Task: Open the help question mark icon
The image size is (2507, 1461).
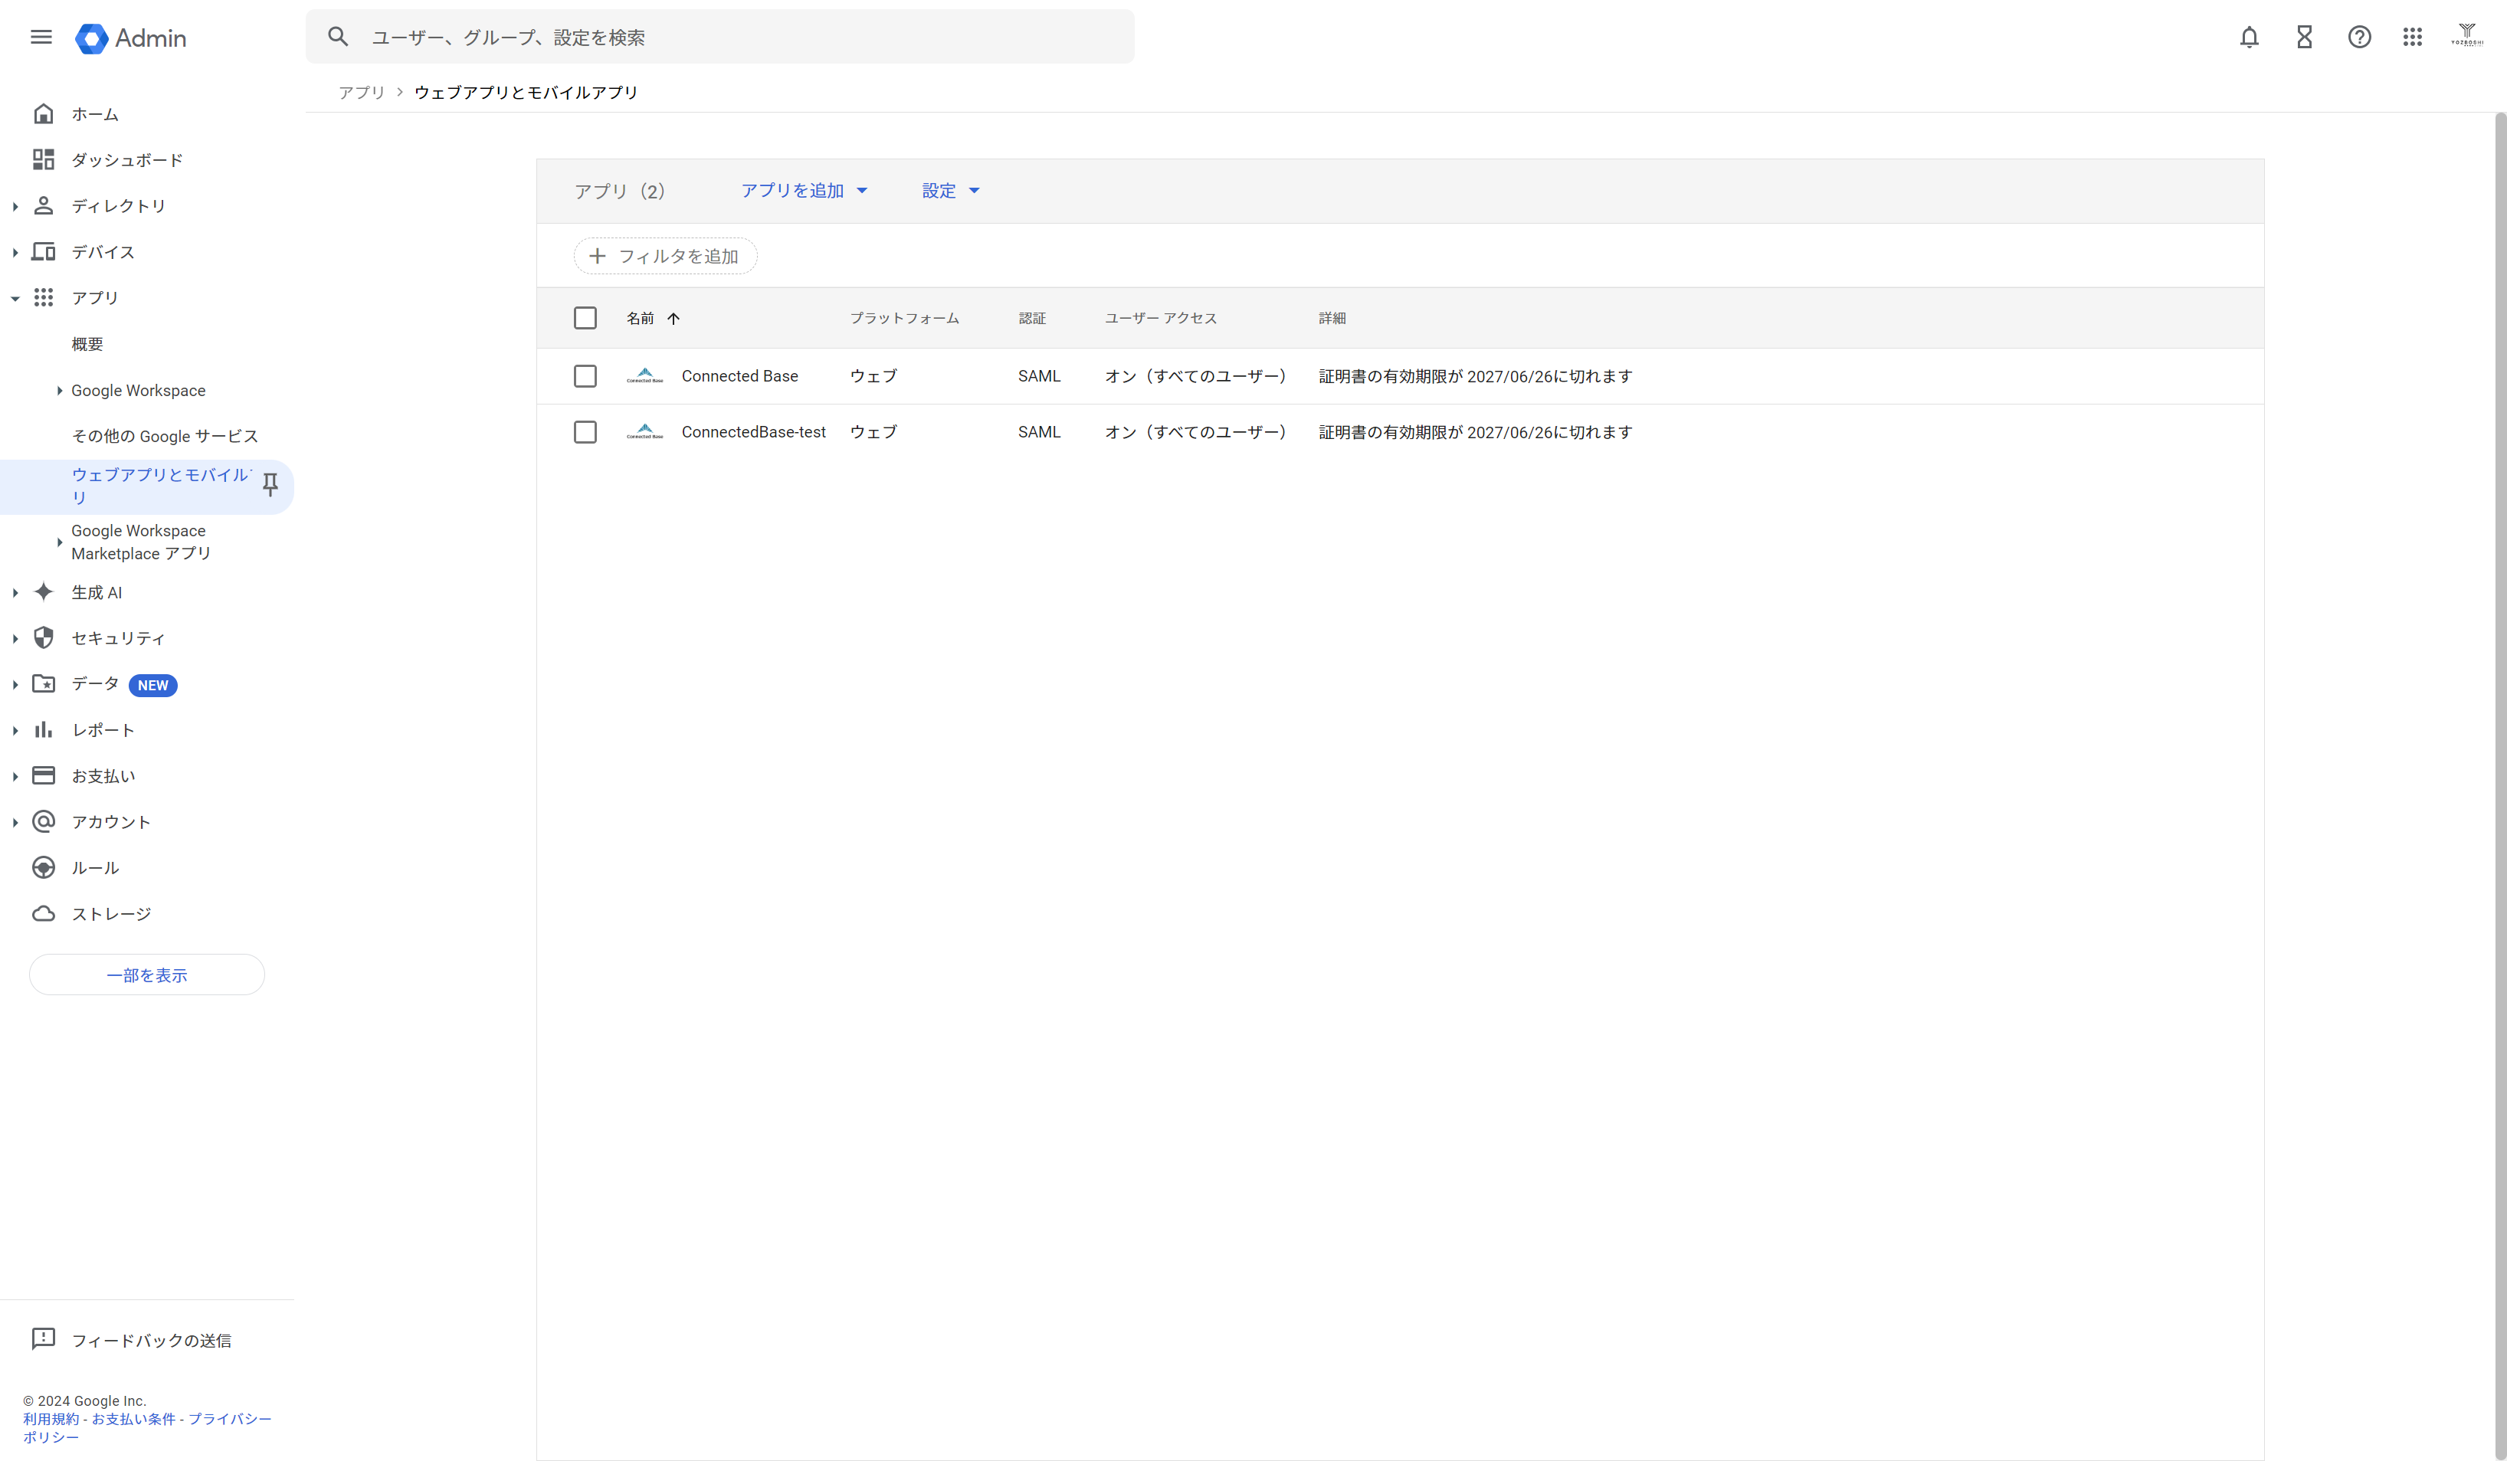Action: [2359, 38]
